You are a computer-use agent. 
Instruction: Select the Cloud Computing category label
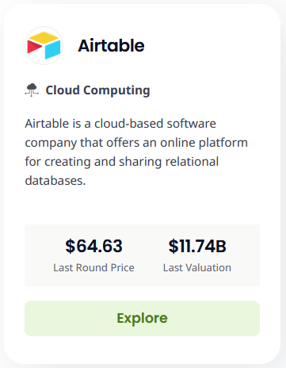(97, 90)
